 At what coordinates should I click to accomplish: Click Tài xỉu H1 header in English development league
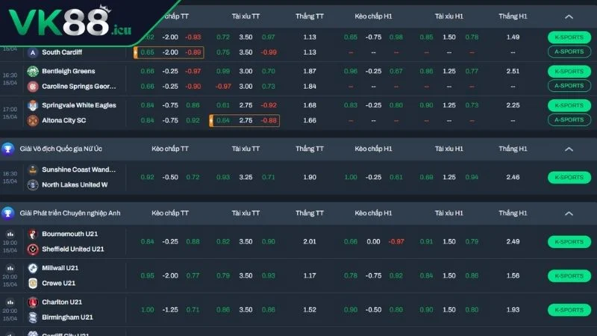pos(449,214)
